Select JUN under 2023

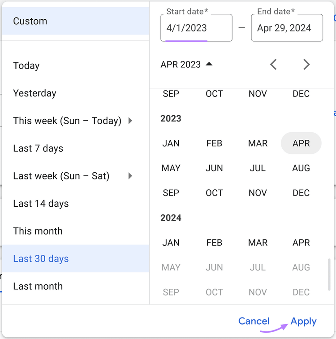coord(214,168)
